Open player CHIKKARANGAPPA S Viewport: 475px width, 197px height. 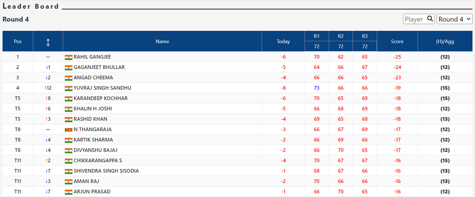(x=98, y=161)
